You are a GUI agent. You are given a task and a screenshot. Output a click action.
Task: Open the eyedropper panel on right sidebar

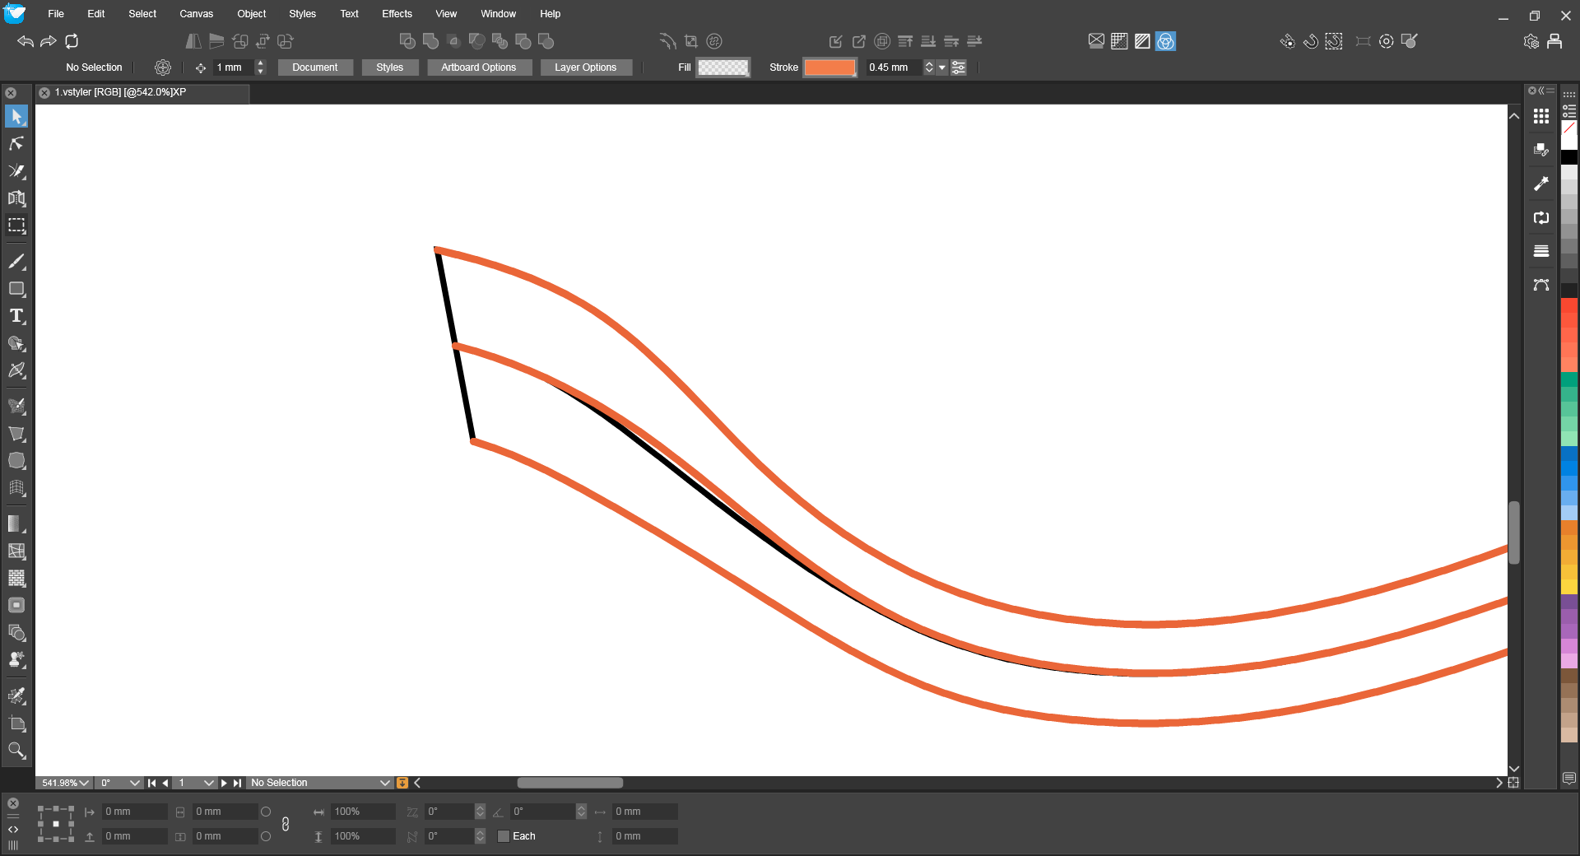click(1541, 184)
